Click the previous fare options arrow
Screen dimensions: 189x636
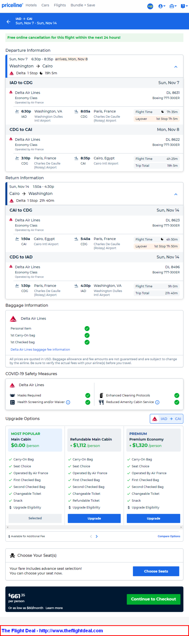coord(91,536)
